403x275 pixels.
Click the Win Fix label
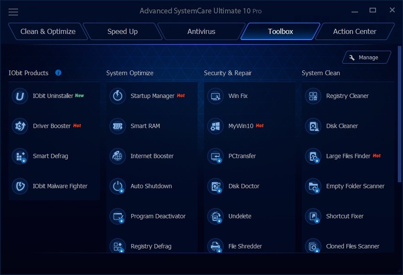point(238,96)
